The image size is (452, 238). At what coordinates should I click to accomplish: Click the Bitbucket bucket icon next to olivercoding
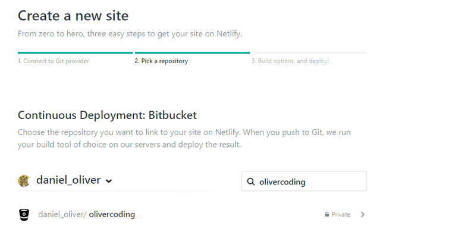(24, 215)
